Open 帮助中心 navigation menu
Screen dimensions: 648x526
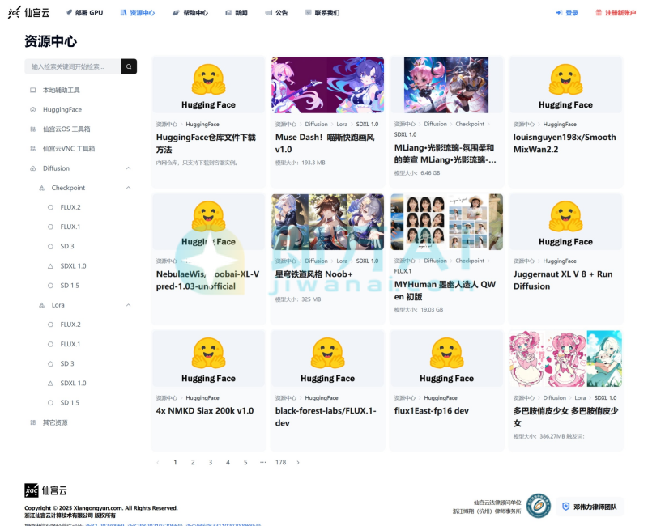(x=190, y=13)
